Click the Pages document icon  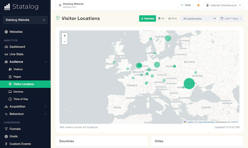coord(10,77)
